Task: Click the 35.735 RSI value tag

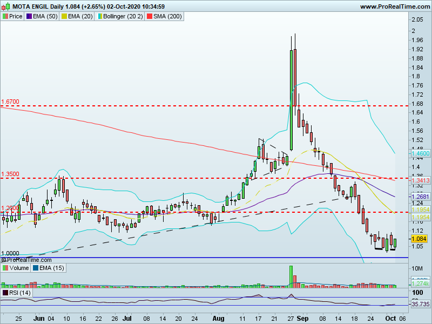Action: [421, 304]
